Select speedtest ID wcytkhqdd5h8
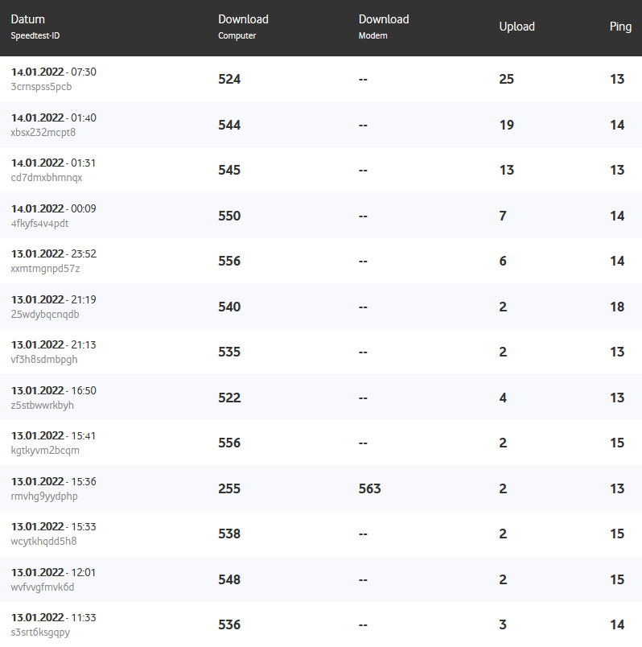Screen dimensions: 642x647 (44, 541)
